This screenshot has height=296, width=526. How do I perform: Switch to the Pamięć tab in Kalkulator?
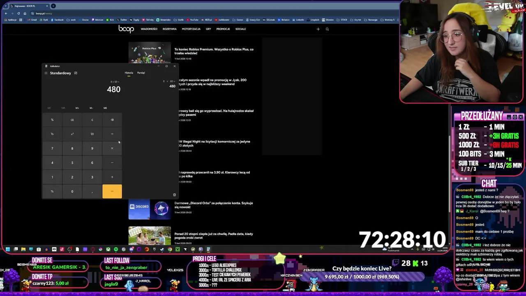pos(141,73)
